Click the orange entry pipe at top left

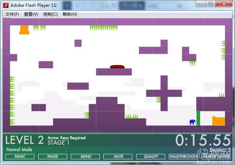(24, 30)
